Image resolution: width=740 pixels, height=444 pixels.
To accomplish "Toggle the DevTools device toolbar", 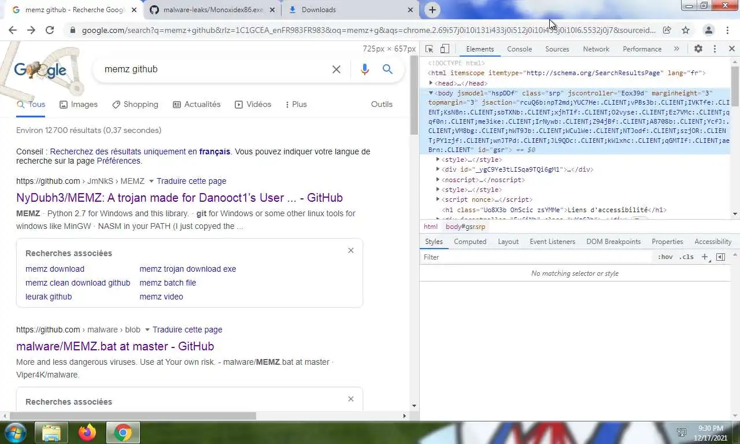I will coord(445,49).
